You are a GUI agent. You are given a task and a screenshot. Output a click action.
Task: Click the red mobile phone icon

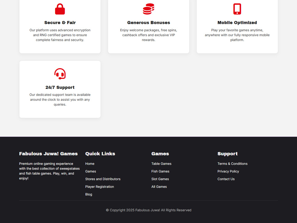coord(237,9)
